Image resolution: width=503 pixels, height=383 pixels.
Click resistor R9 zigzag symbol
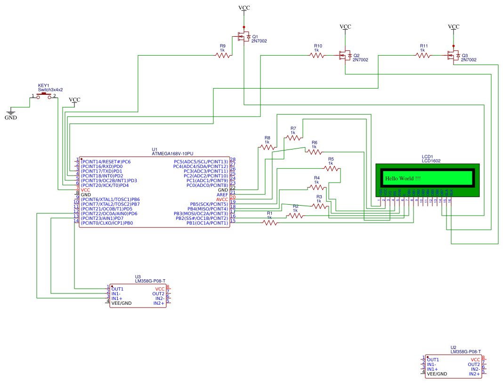[x=223, y=55]
